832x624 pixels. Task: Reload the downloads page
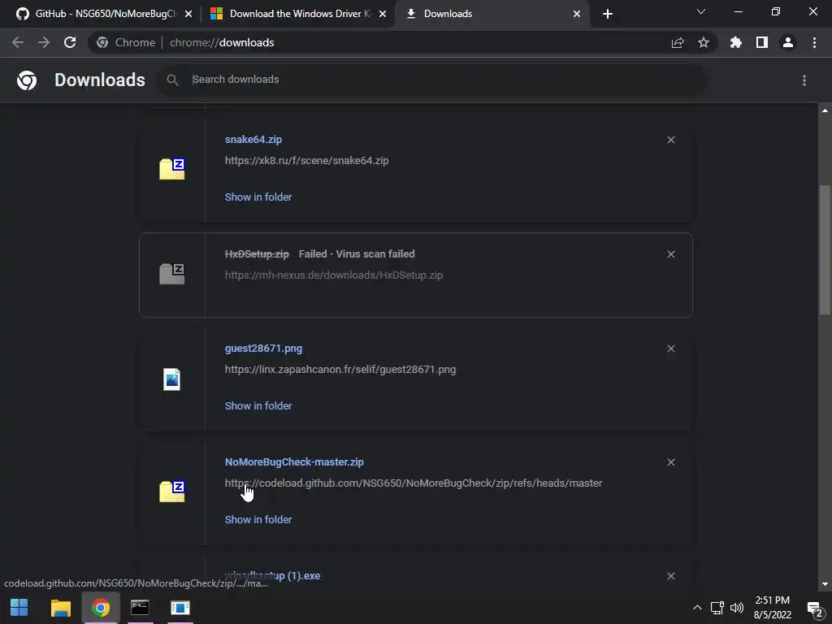[70, 42]
